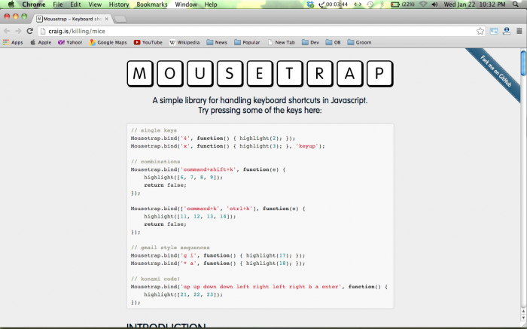The height and width of the screenshot is (329, 527).
Task: Open the Bookmarks menu
Action: tap(152, 5)
